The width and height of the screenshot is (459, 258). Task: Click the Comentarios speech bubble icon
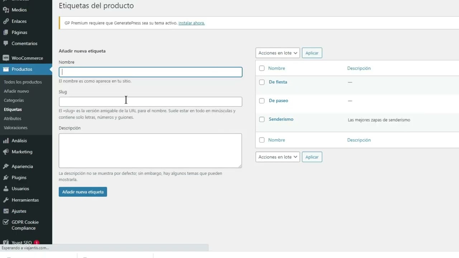[x=6, y=43]
